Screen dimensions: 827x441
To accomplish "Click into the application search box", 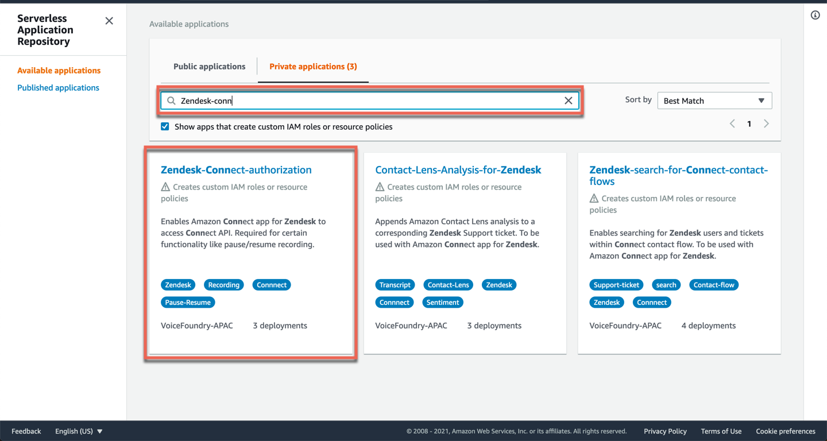I will pos(368,101).
